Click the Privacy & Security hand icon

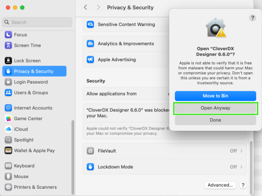(8, 71)
